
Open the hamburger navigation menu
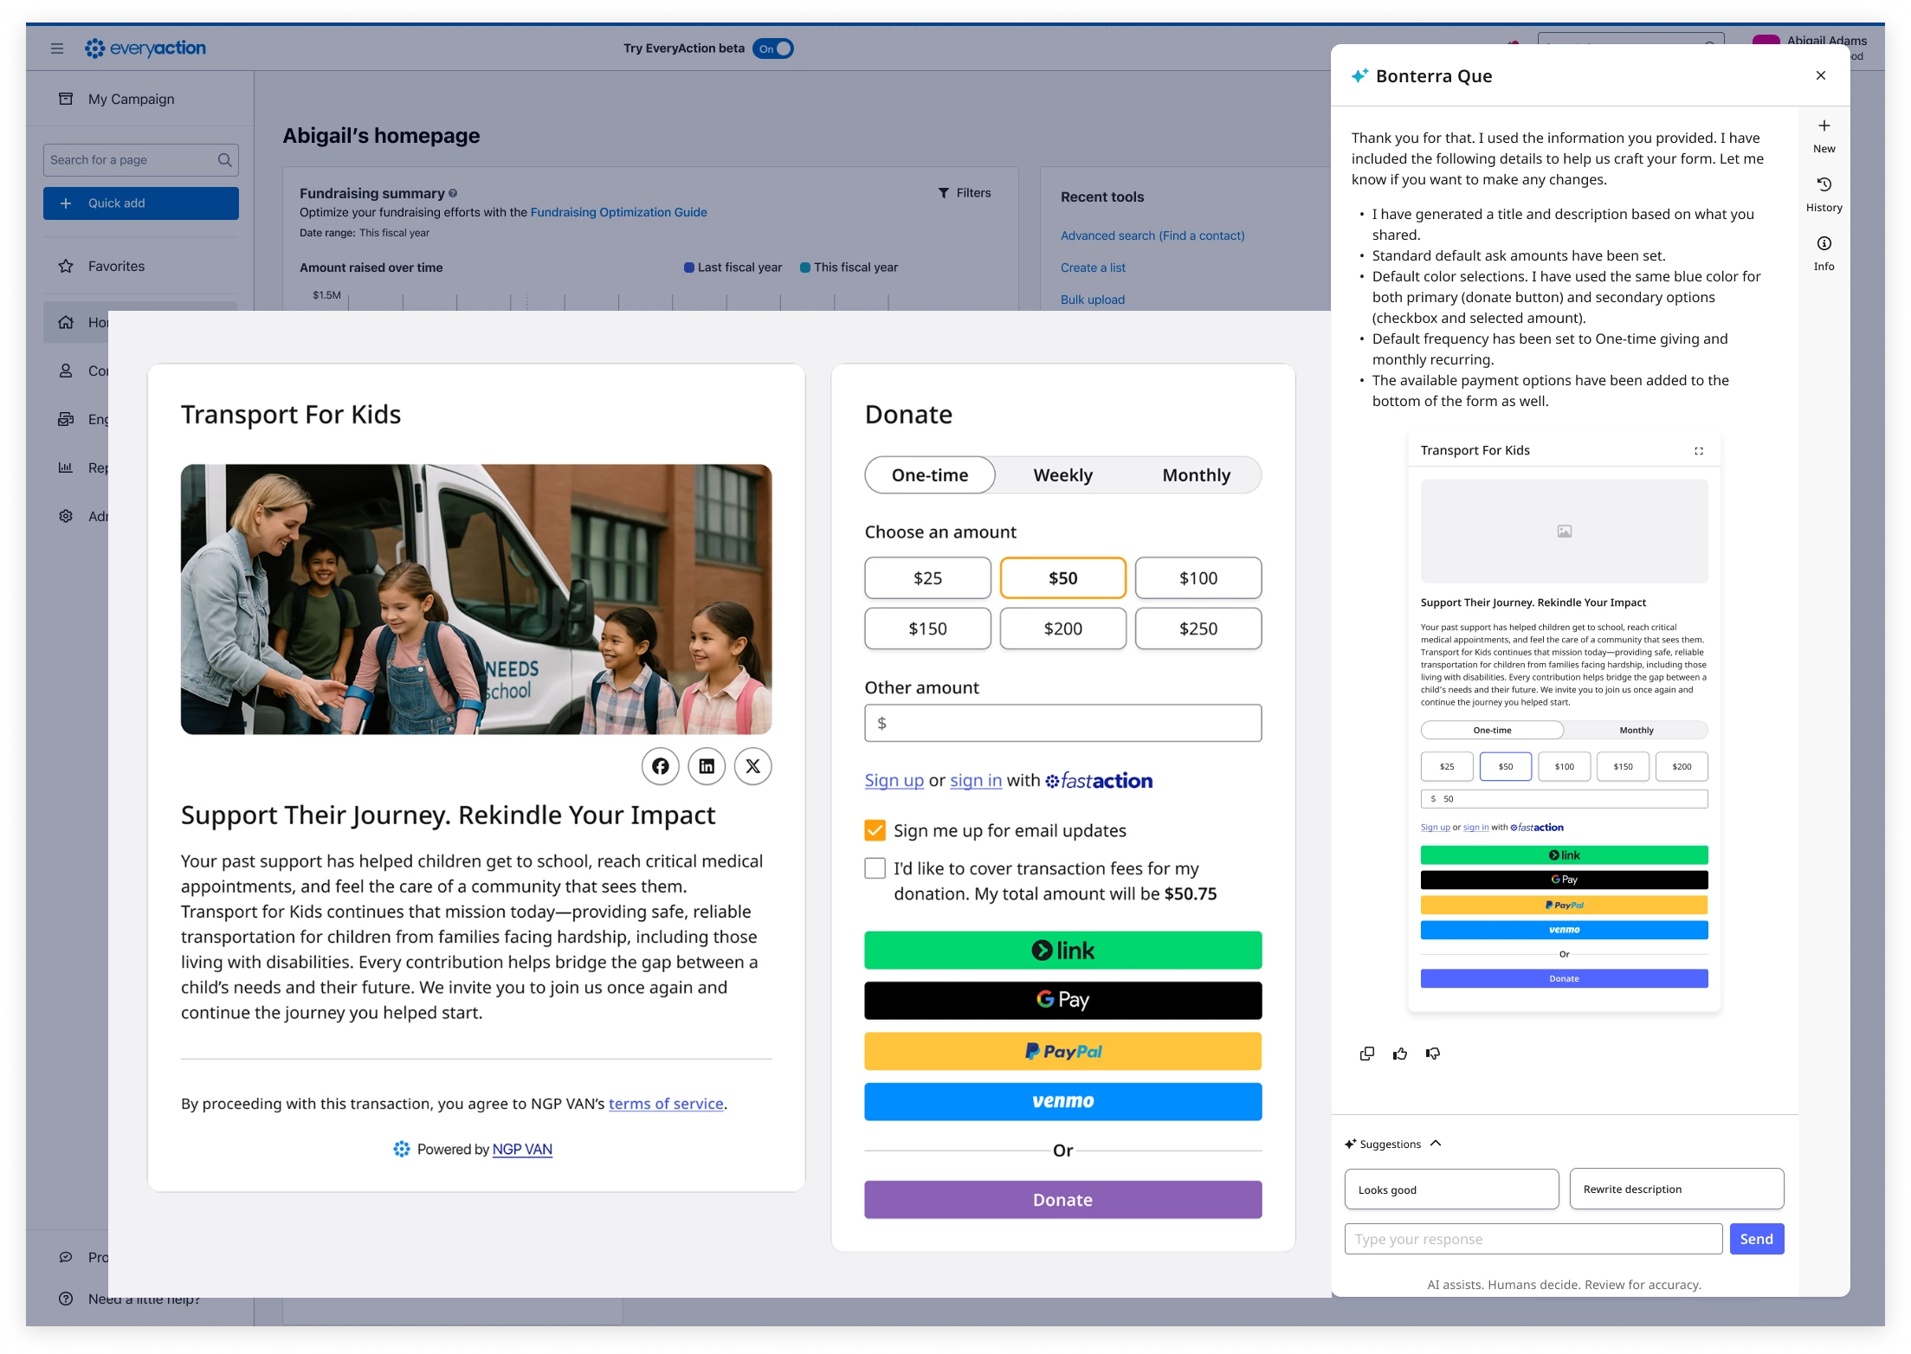(x=57, y=48)
